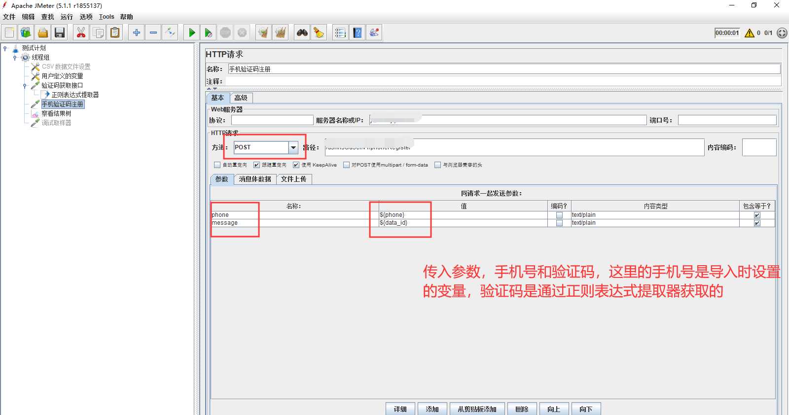Click the 删除 button
This screenshot has width=789, height=415.
point(522,409)
